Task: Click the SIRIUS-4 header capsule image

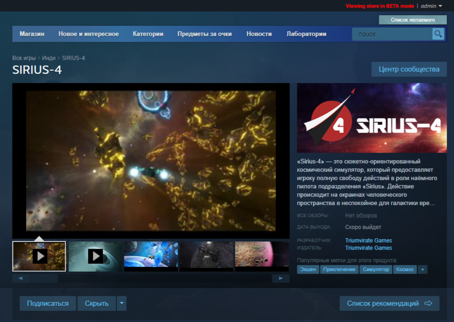Action: pos(372,118)
